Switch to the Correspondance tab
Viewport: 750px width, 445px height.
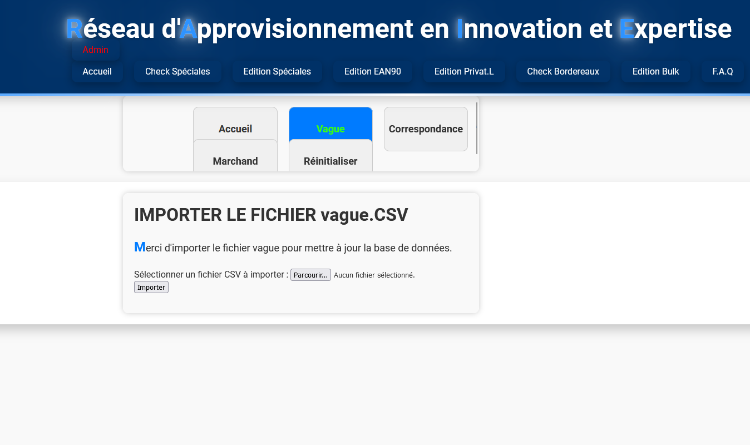426,129
